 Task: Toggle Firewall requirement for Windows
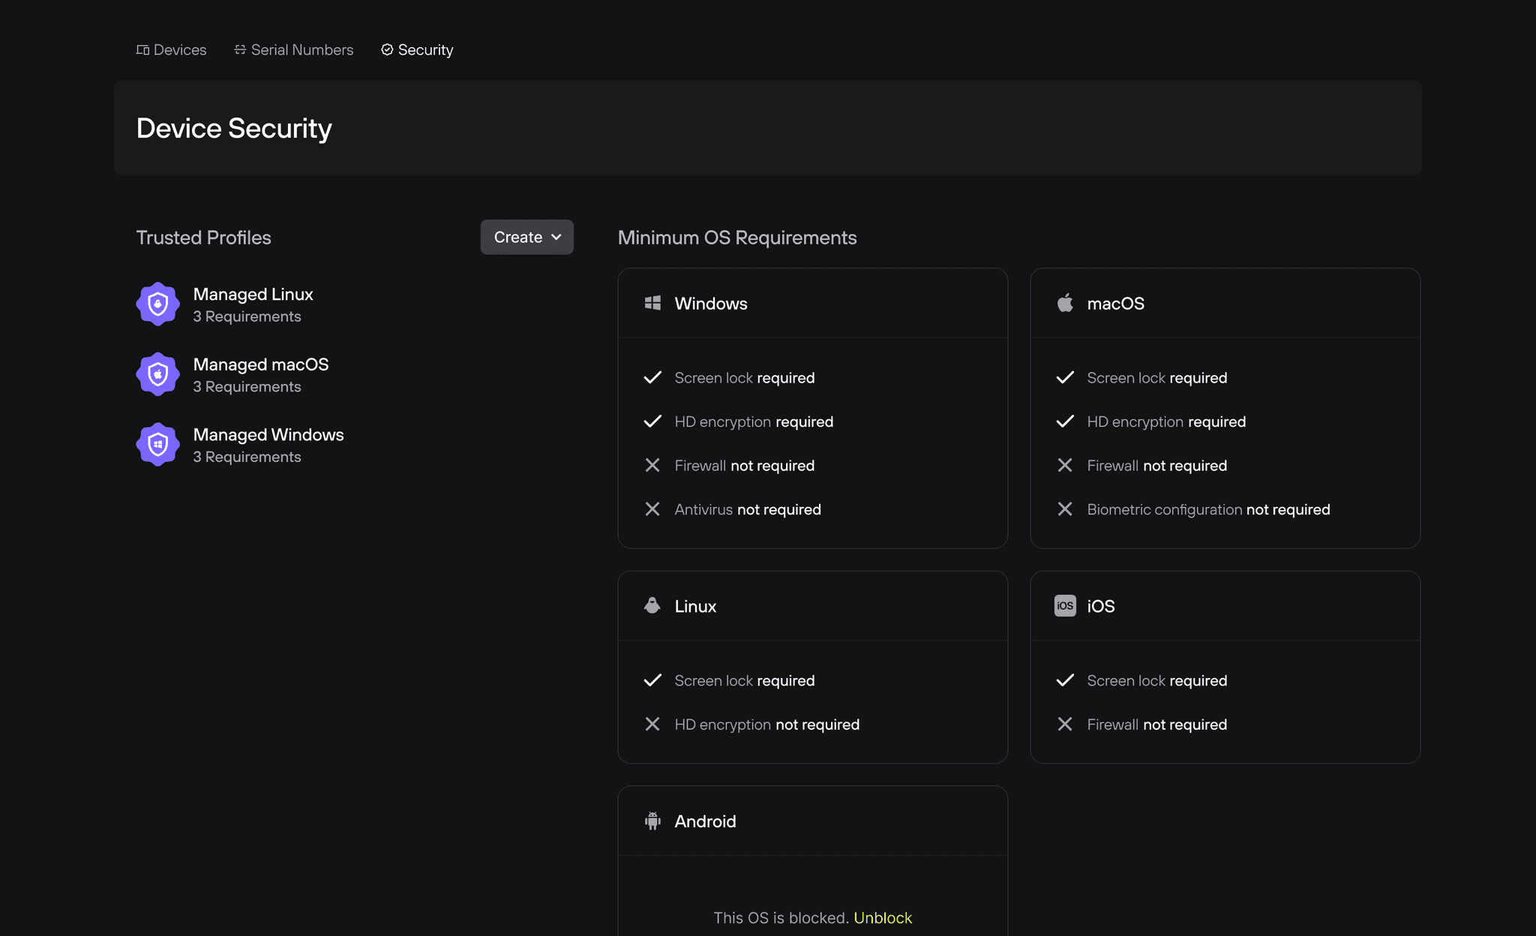click(x=653, y=465)
